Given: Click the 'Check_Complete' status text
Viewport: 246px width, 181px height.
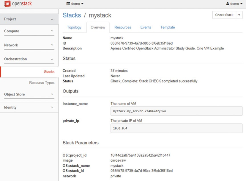Looking at the screenshot, I should coord(154,81).
